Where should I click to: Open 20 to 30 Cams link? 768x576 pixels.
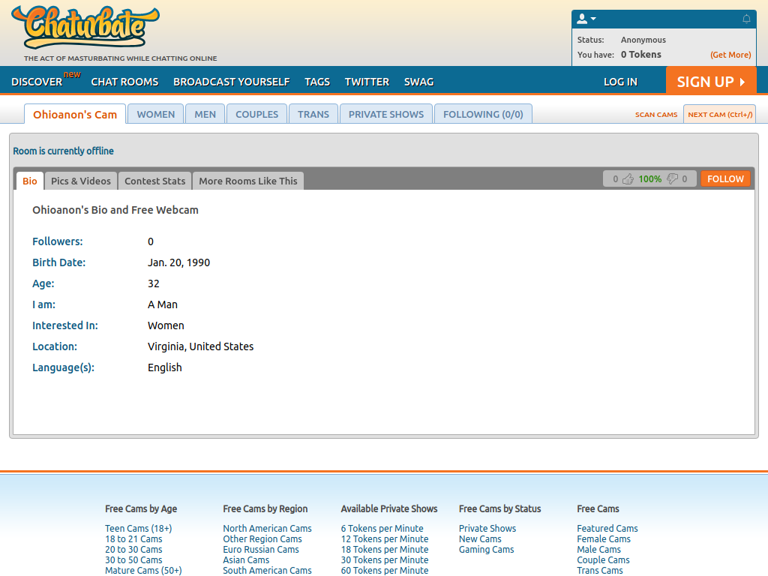tap(133, 550)
